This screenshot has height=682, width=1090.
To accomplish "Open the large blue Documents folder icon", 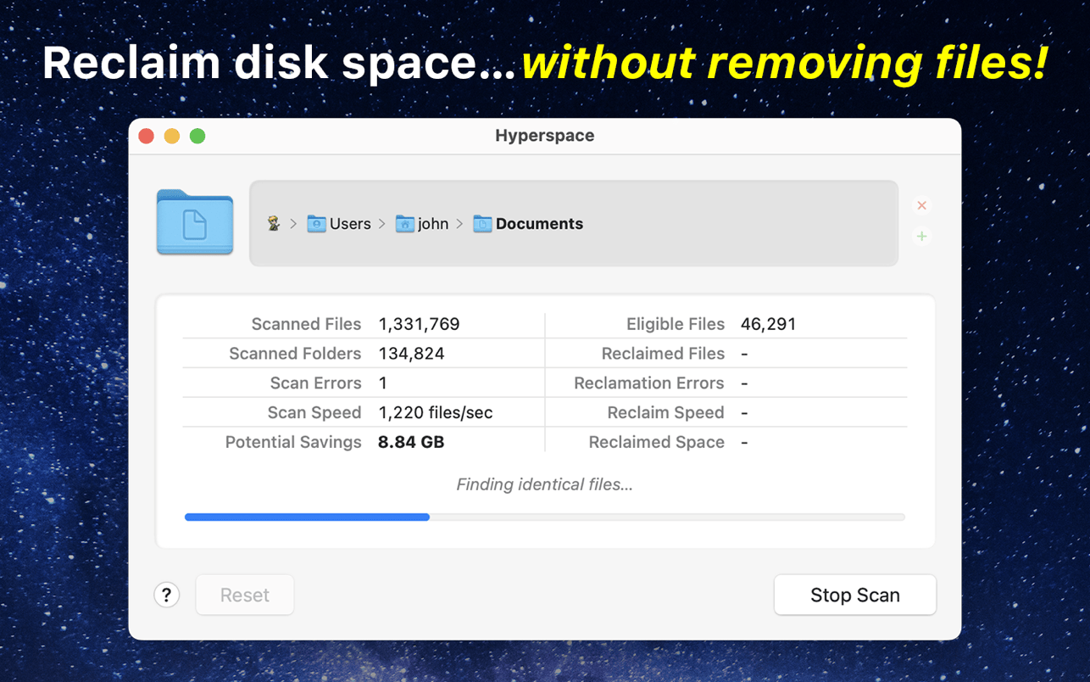I will point(194,223).
